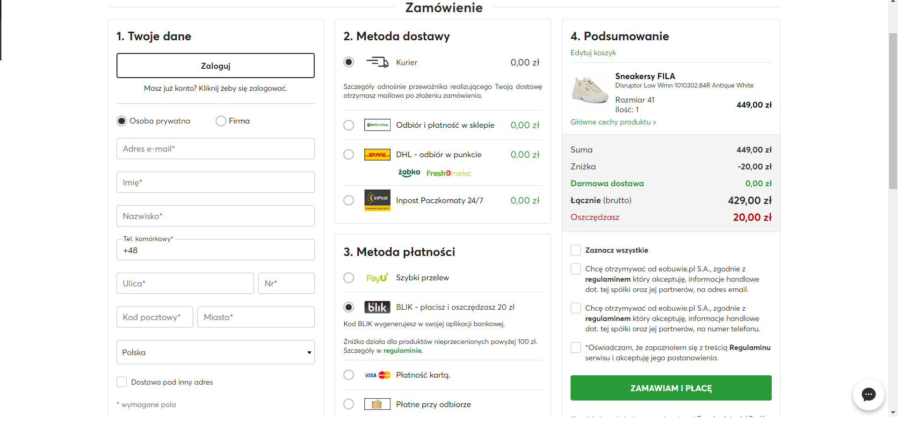The height and width of the screenshot is (423, 898).
Task: Click the InPost Paczkomaty logo
Action: pyautogui.click(x=377, y=200)
